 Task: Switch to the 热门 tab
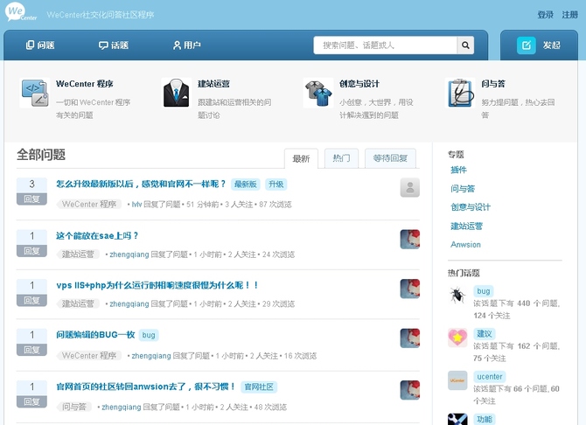(342, 158)
